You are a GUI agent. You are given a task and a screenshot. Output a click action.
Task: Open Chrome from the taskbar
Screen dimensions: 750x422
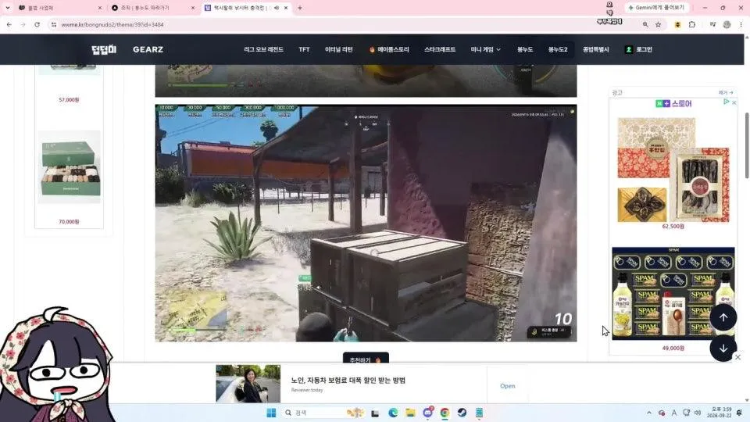tap(445, 413)
